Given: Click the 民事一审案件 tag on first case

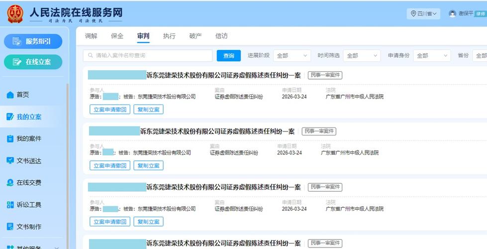Looking at the screenshot, I should 325,75.
